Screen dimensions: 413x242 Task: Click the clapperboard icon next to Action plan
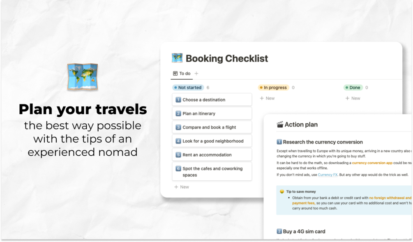280,124
